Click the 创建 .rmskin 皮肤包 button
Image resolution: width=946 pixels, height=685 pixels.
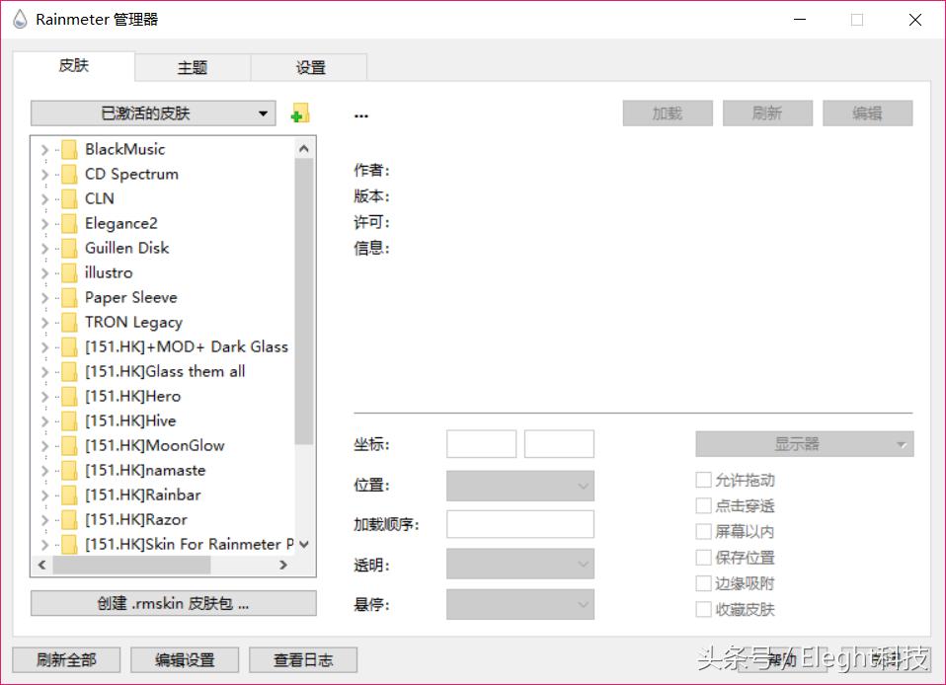point(173,603)
